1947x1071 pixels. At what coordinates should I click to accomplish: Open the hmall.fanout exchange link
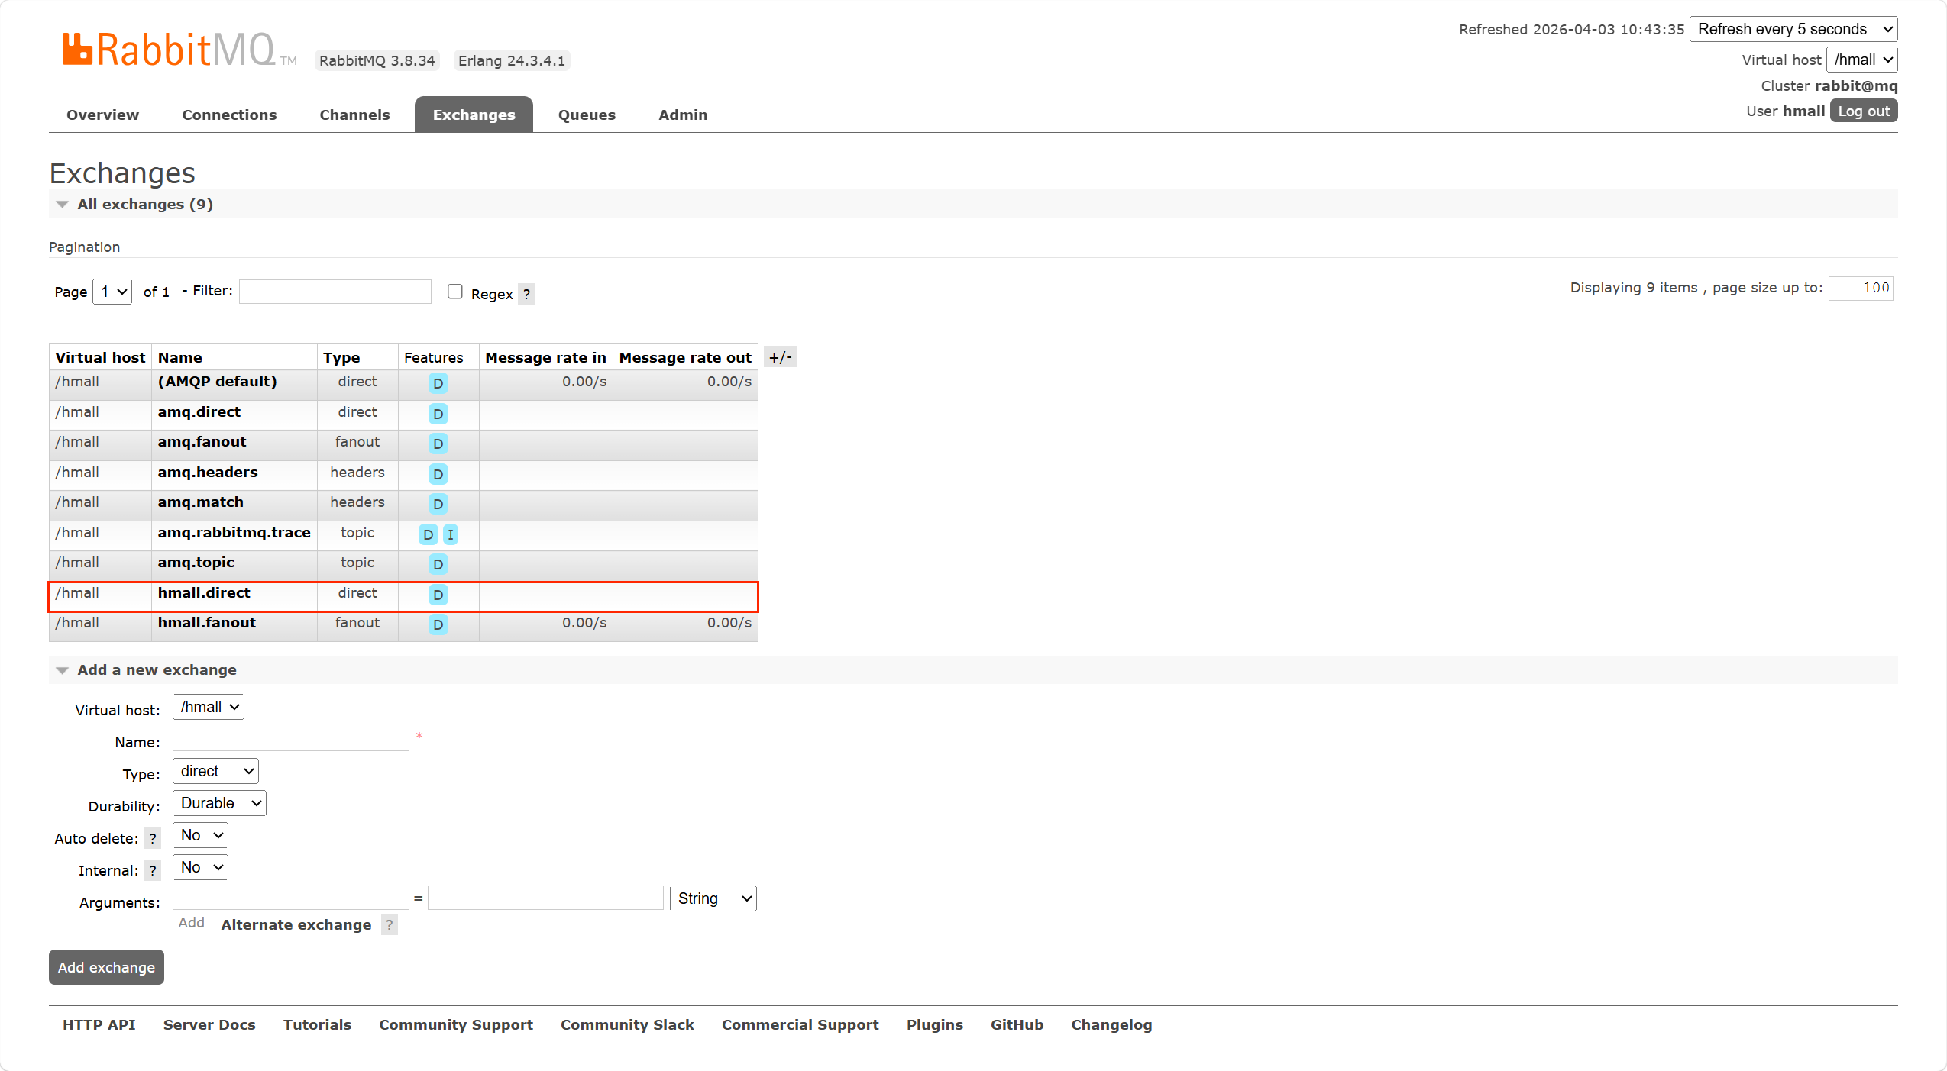click(206, 623)
